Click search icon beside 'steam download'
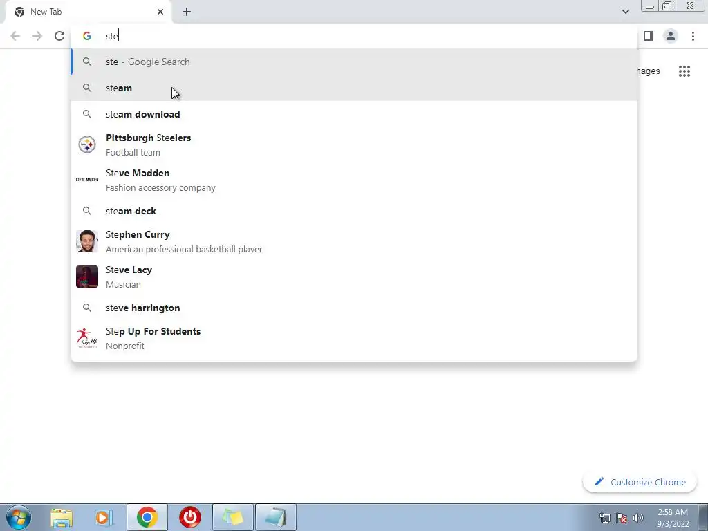 (x=86, y=114)
